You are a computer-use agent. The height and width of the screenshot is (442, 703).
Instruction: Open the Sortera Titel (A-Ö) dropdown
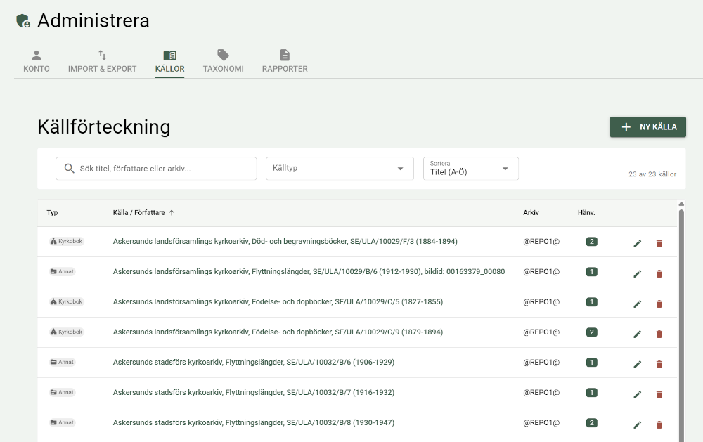[471, 169]
